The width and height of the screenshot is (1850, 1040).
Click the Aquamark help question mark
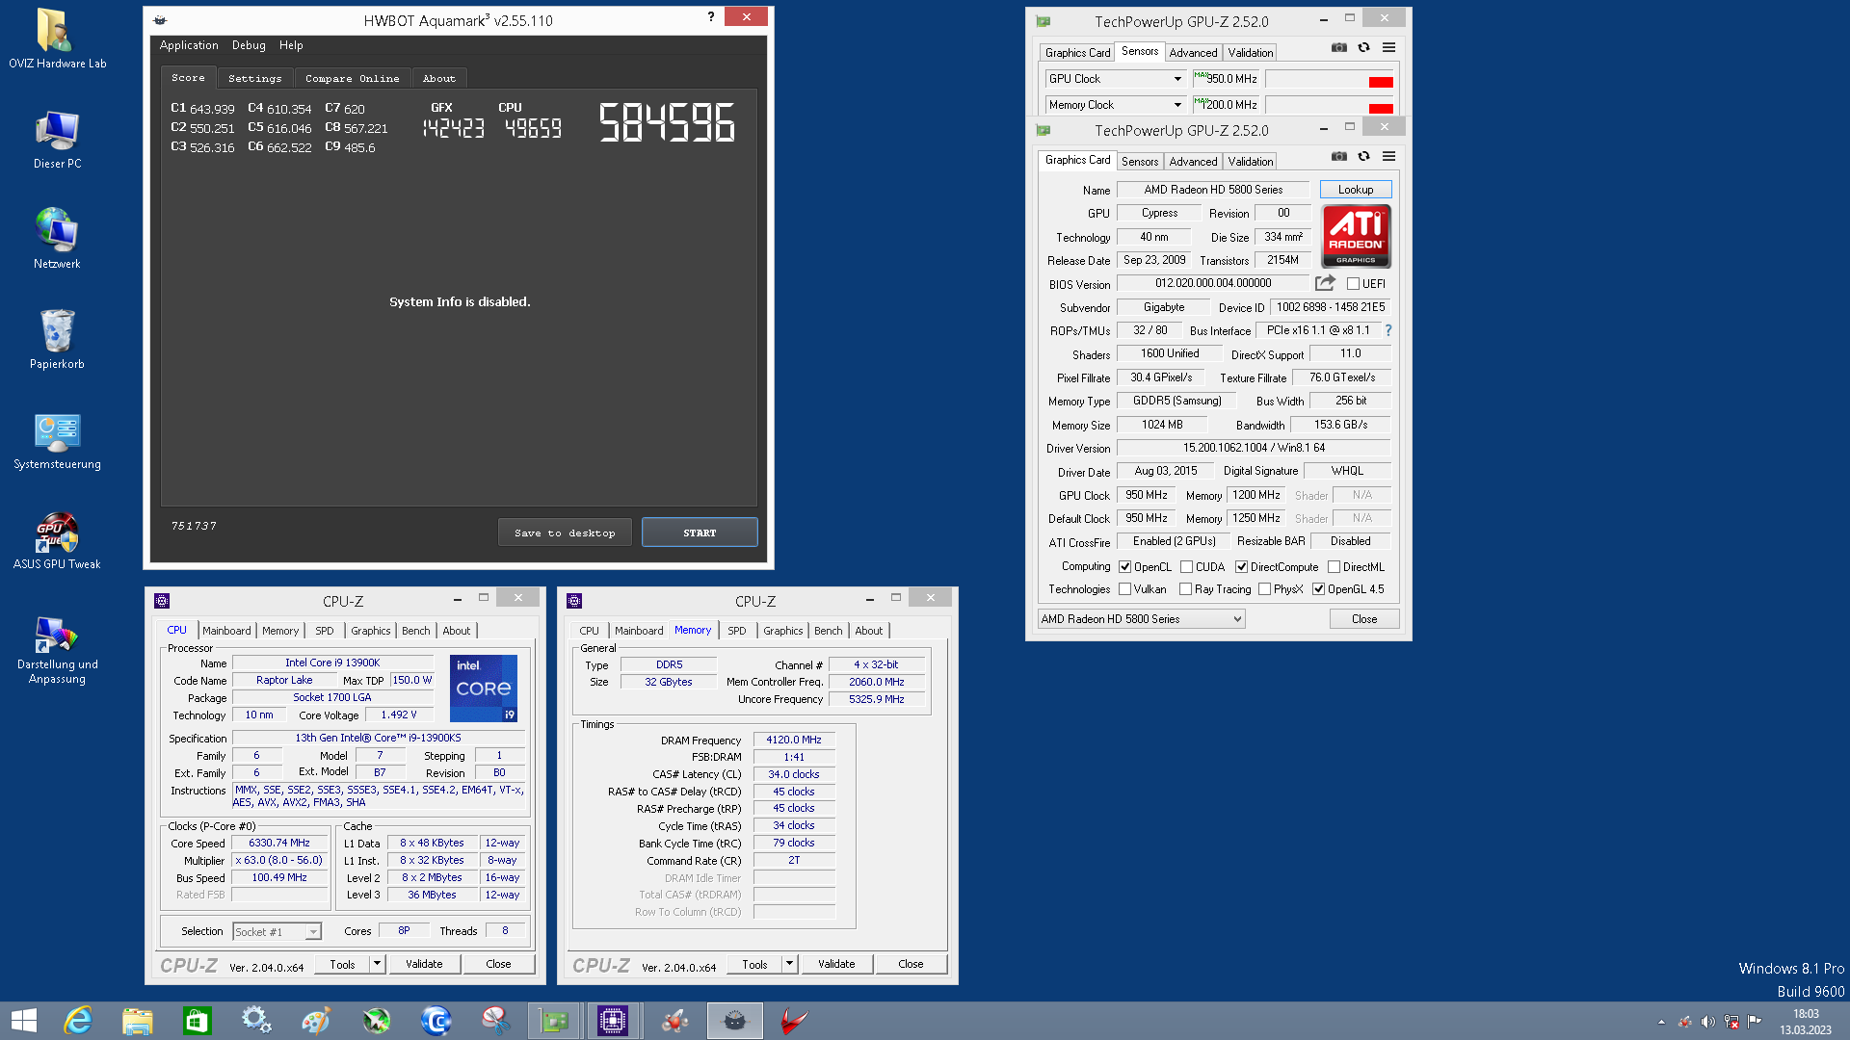(x=711, y=17)
